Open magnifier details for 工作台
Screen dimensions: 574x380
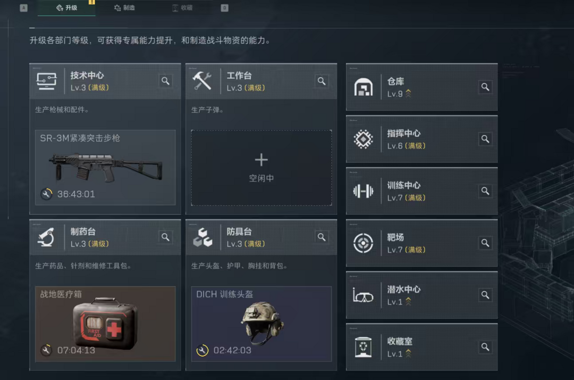tap(322, 81)
